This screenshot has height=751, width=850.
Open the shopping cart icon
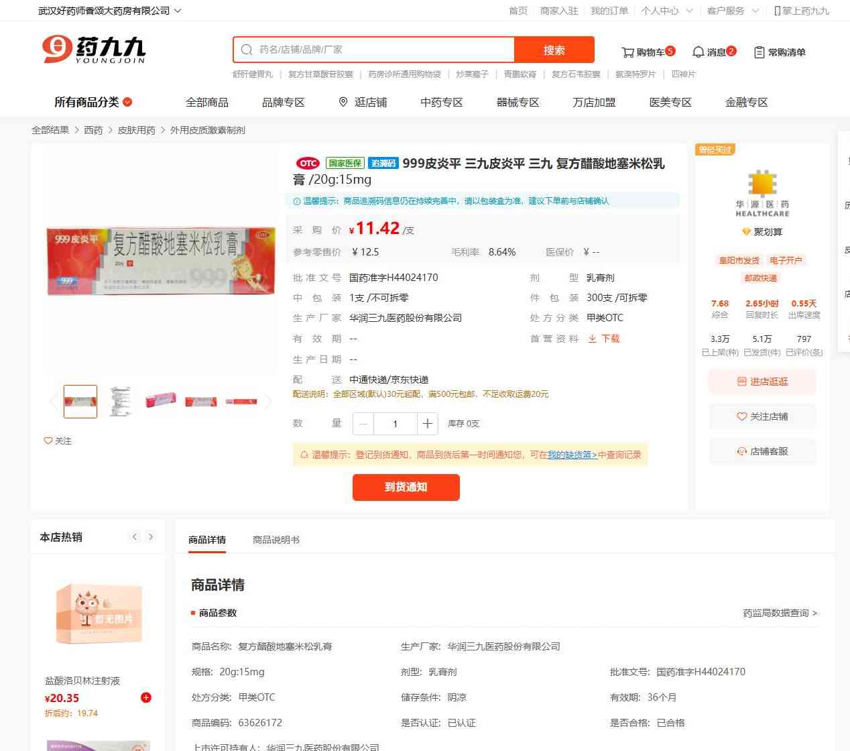point(627,52)
